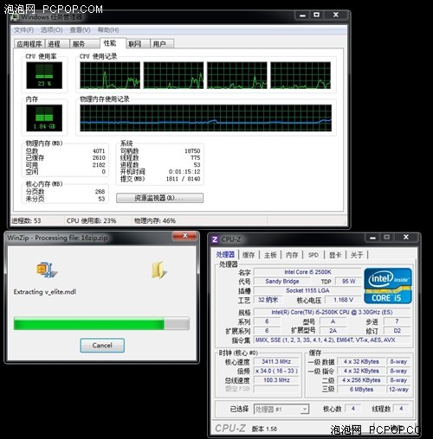433x439 pixels.
Task: Open the 选项(O) menu in Task Manager
Action: [x=51, y=30]
